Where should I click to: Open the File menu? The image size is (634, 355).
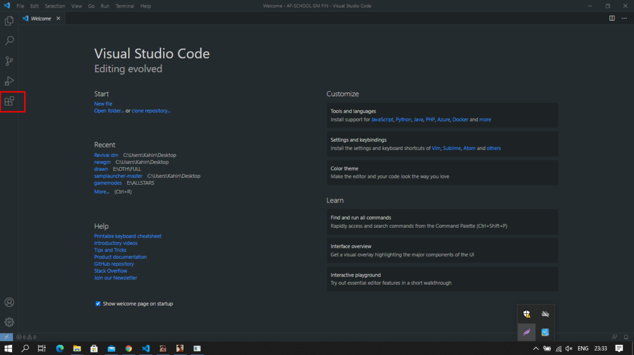click(x=20, y=6)
